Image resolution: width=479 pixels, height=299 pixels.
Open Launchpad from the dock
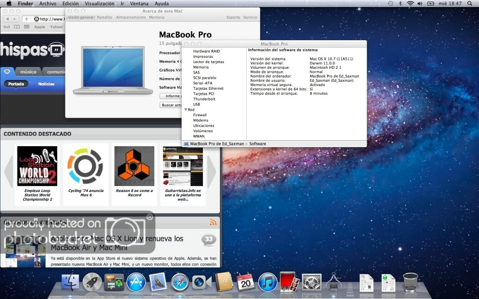click(x=92, y=282)
